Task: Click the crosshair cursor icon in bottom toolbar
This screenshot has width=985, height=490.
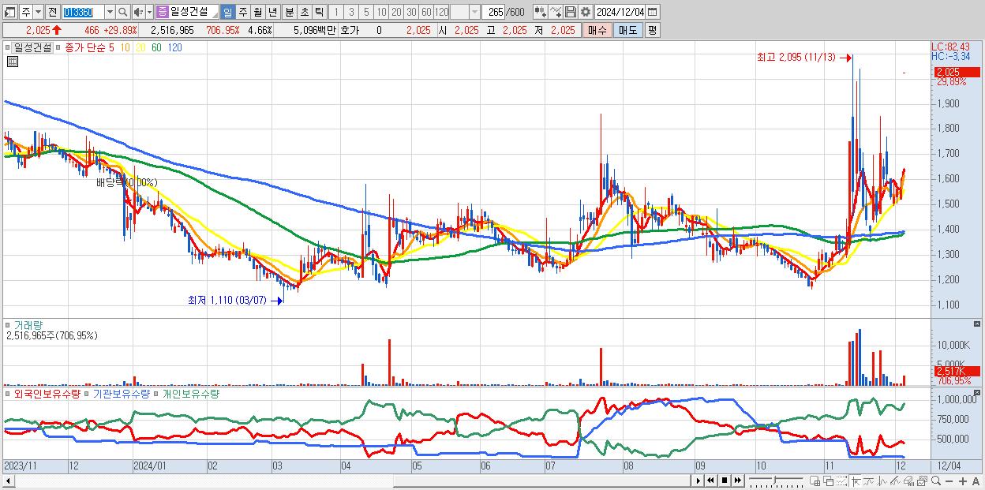Action: coord(855,481)
